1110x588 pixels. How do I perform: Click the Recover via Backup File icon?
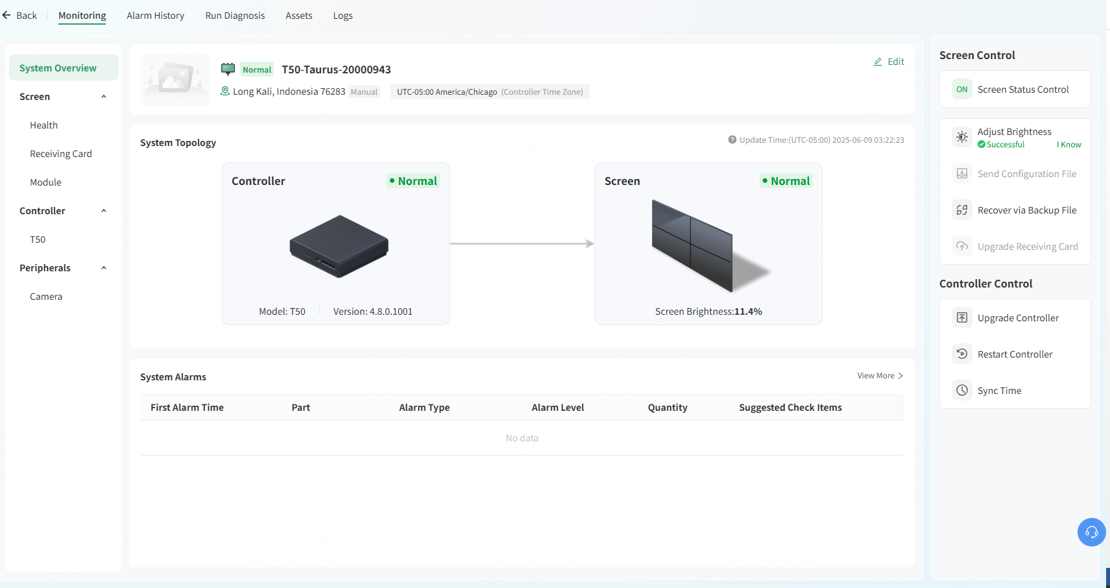(962, 210)
